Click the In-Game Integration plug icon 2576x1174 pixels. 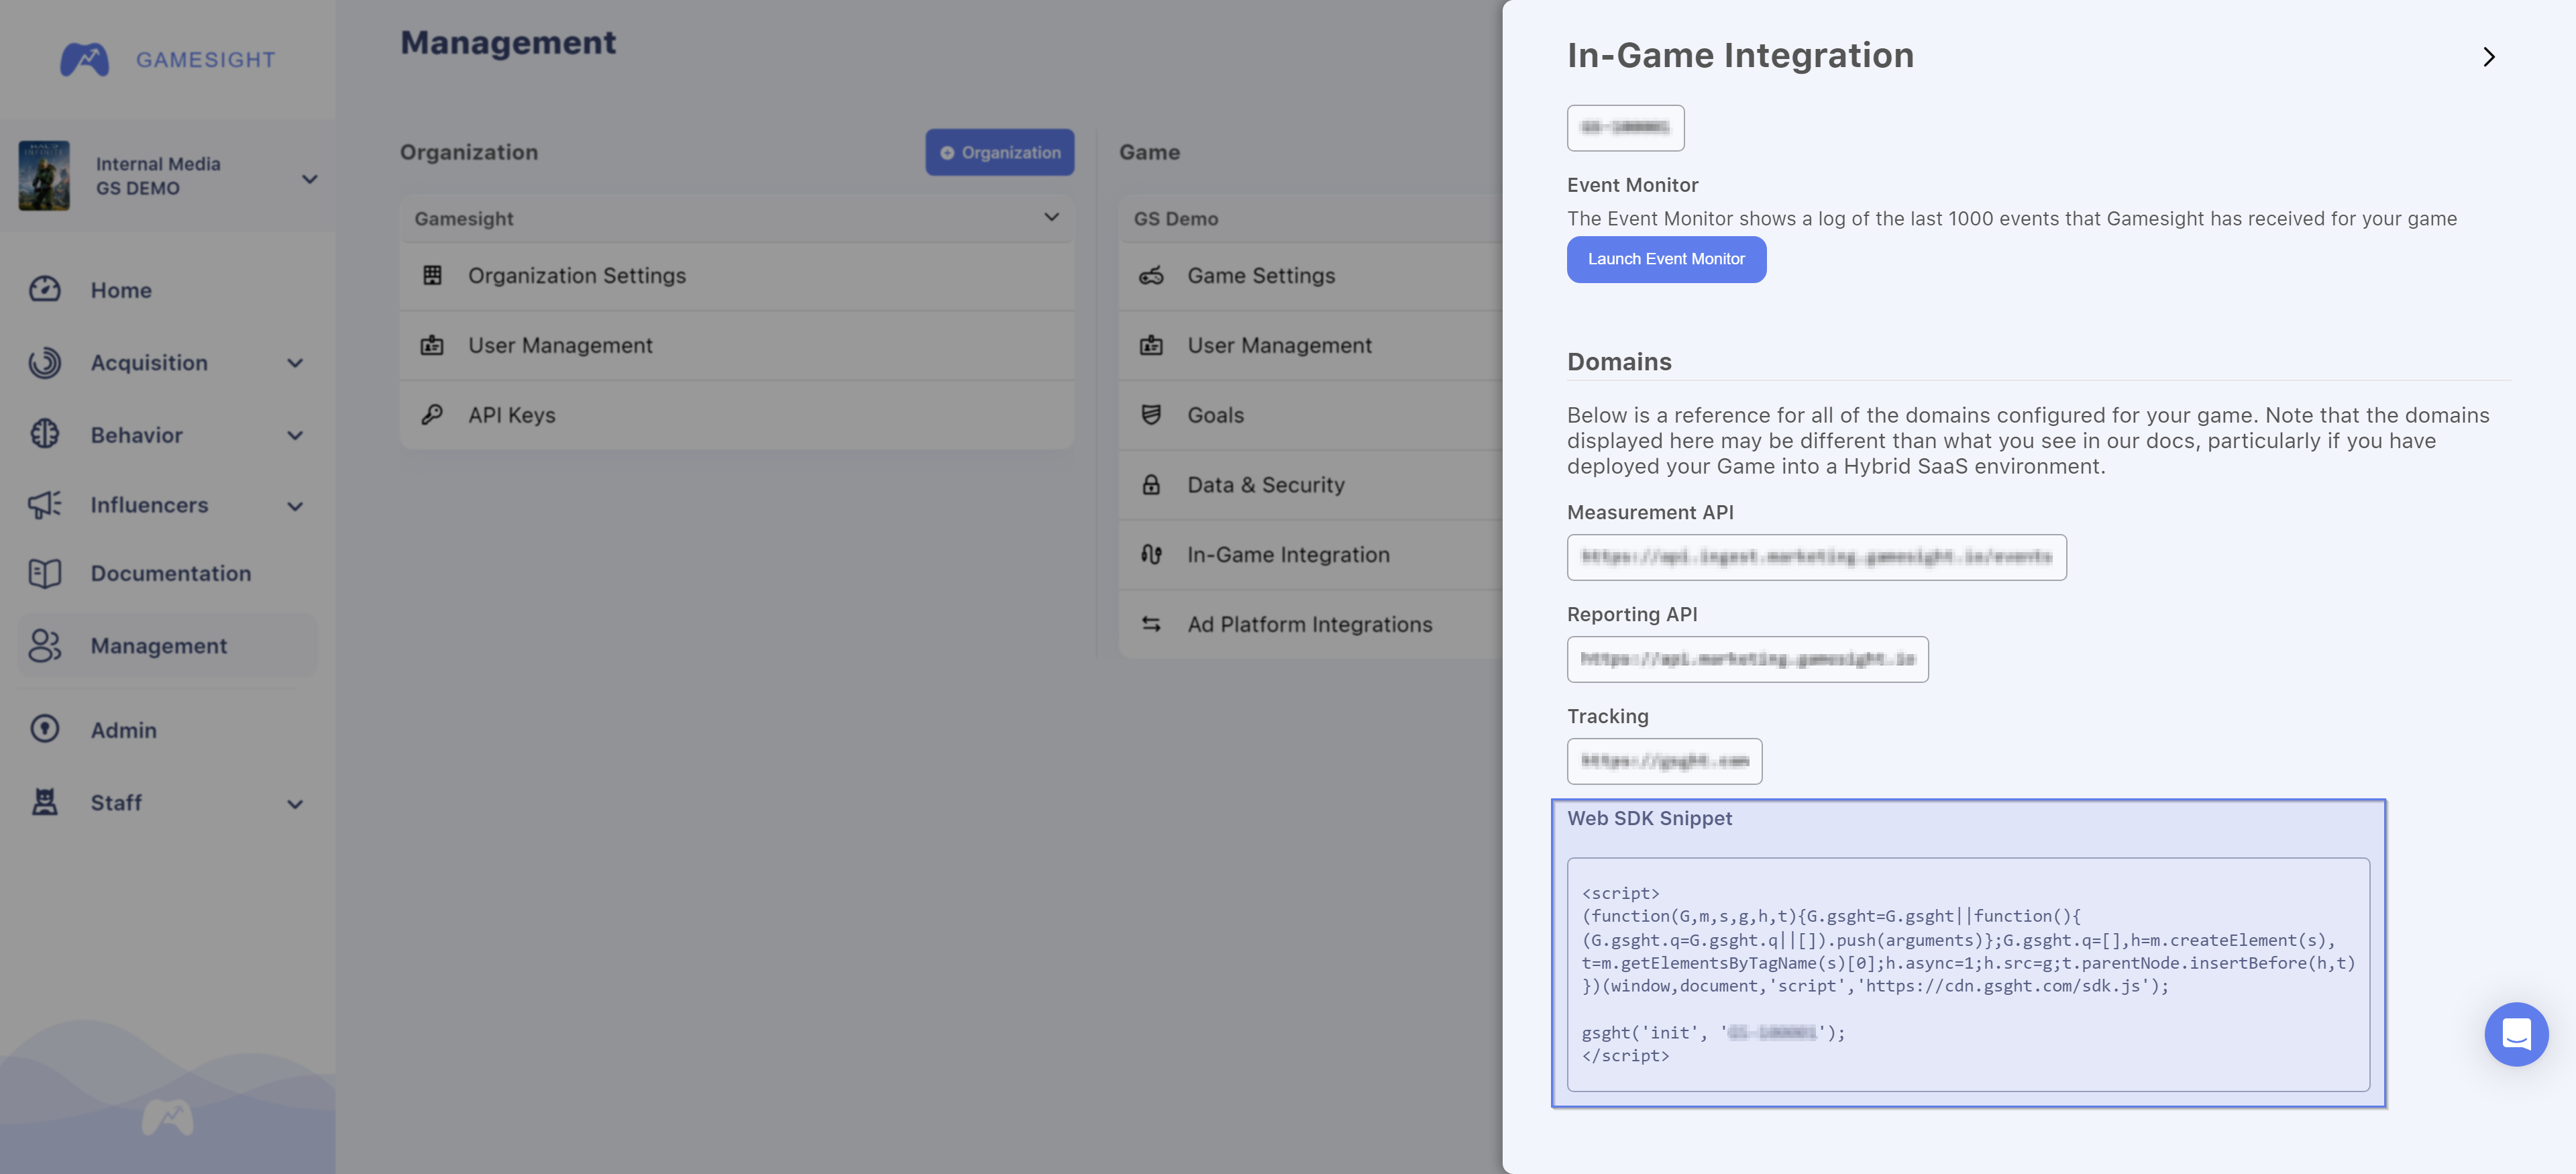[1151, 554]
